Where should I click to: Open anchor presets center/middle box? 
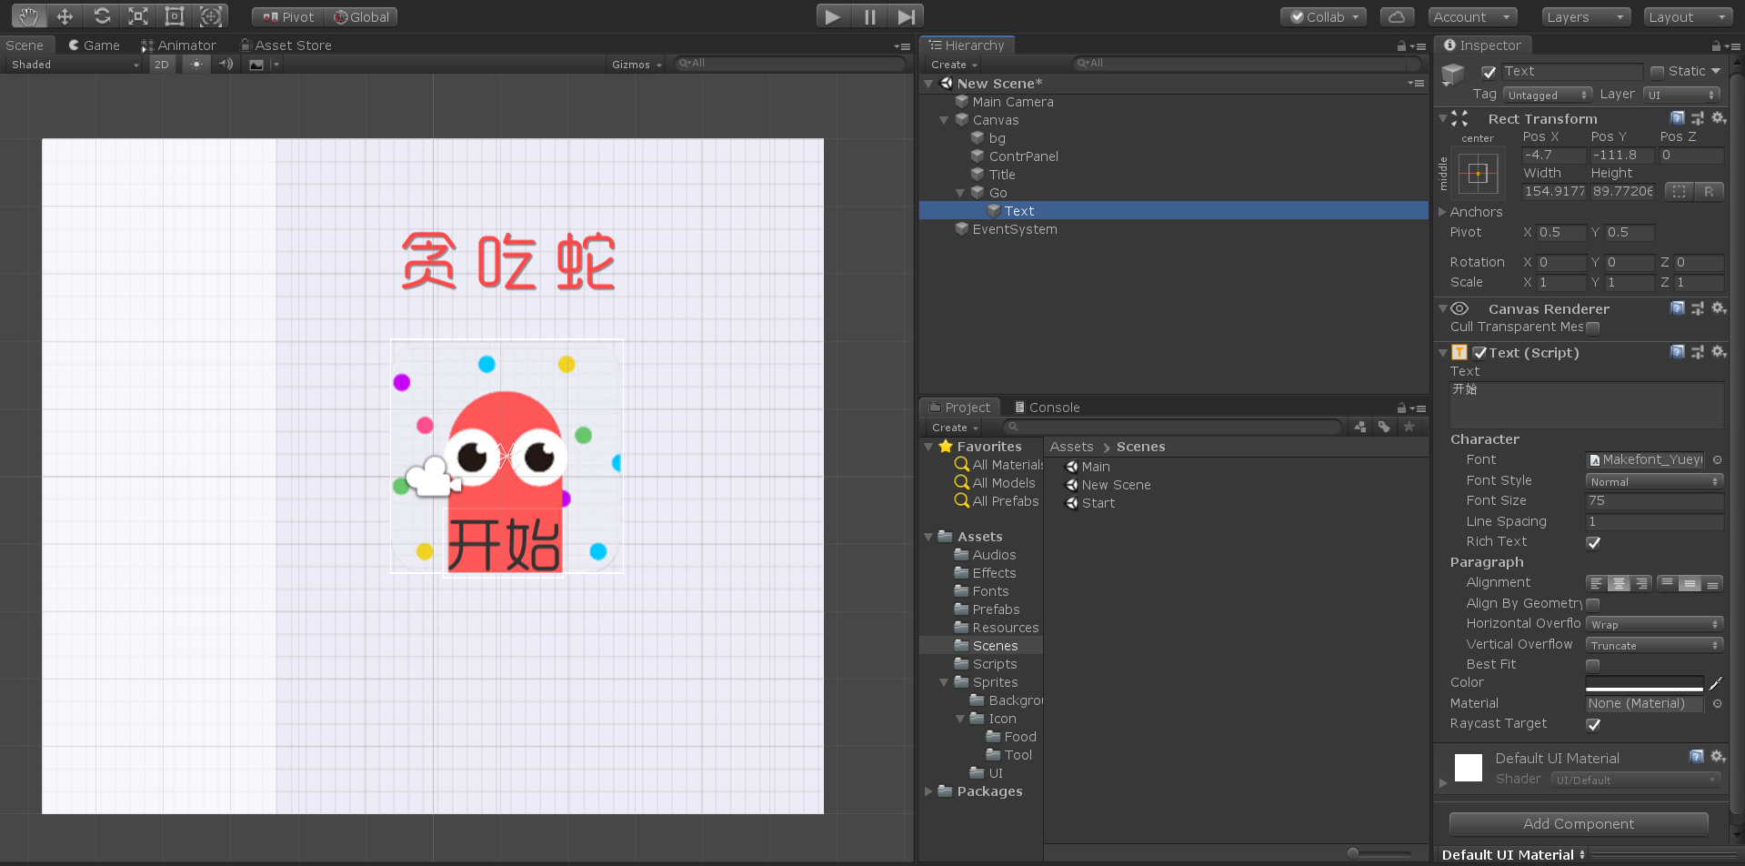pos(1478,173)
